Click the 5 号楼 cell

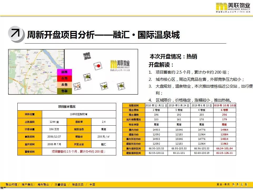click(179, 110)
